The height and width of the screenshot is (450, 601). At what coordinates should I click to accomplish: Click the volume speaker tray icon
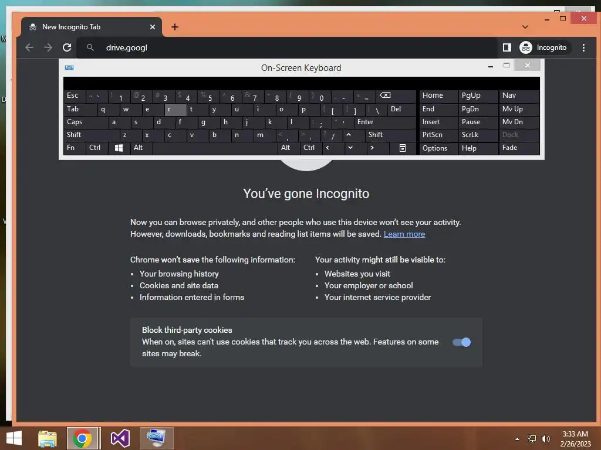pos(545,439)
